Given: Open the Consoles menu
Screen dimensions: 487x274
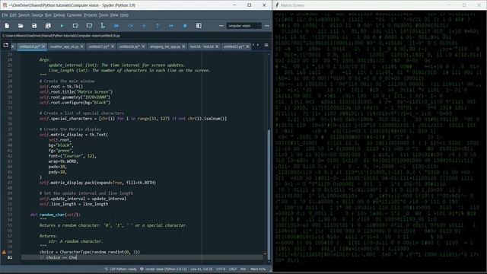Looking at the screenshot, I should 75,15.
